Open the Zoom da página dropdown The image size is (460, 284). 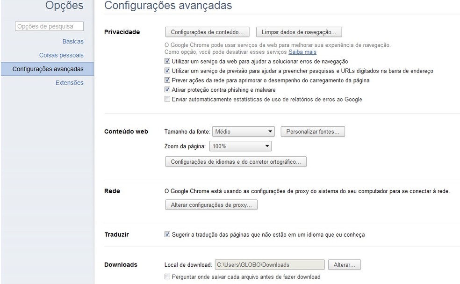240,146
